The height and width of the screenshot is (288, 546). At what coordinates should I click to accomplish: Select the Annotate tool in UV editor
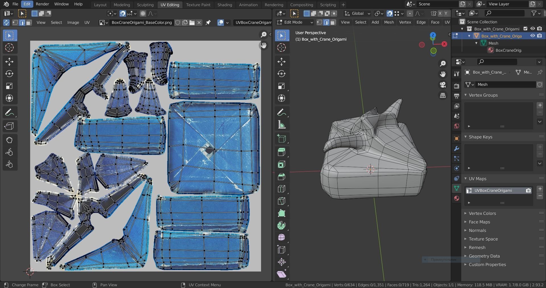coord(9,113)
